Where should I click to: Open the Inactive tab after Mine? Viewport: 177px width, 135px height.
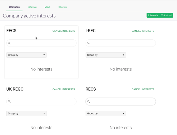coord(62,7)
